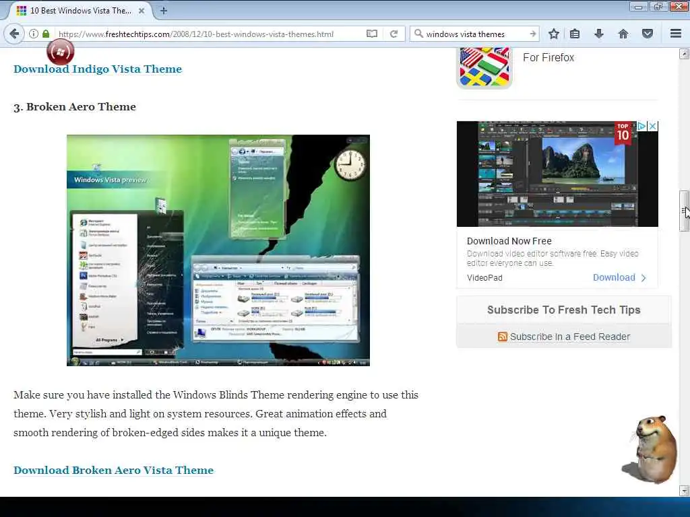The width and height of the screenshot is (690, 517).
Task: Reload the page with refresh icon
Action: coord(394,34)
